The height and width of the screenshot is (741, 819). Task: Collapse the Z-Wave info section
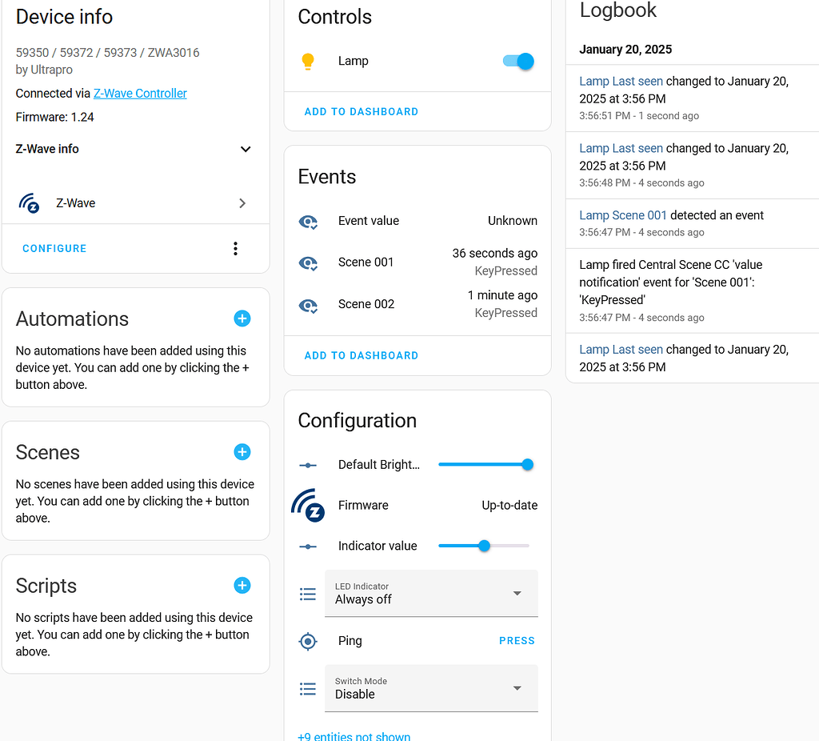[x=246, y=149]
